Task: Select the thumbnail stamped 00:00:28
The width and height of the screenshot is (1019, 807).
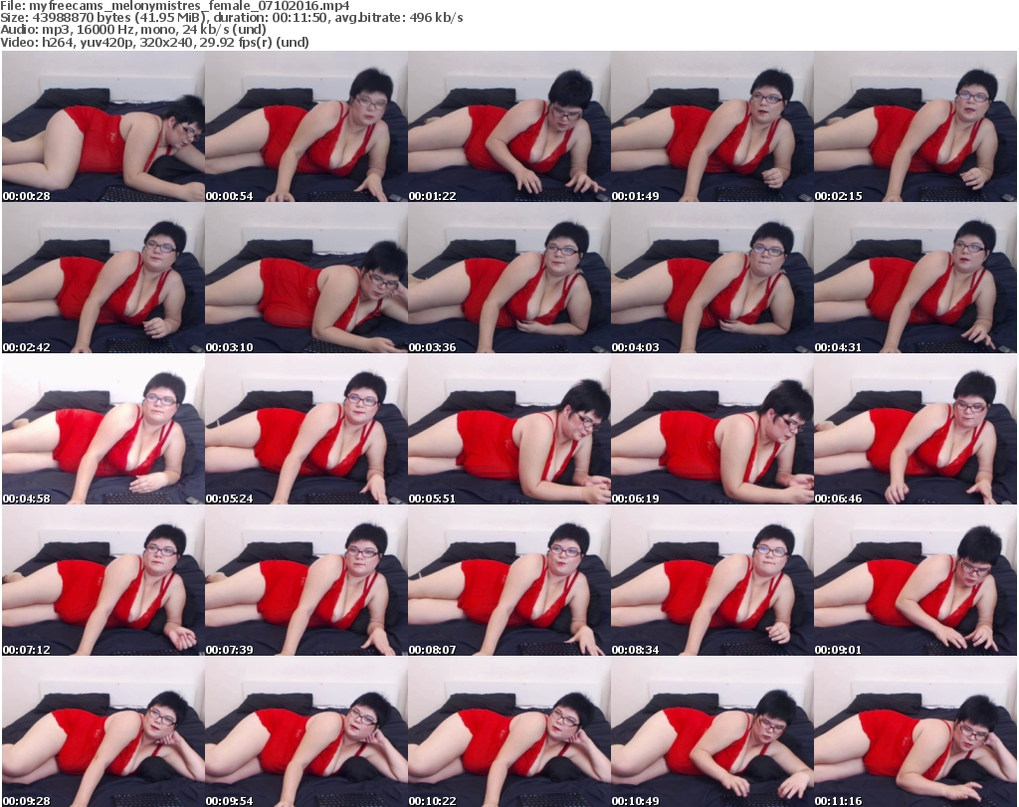Action: (x=103, y=126)
